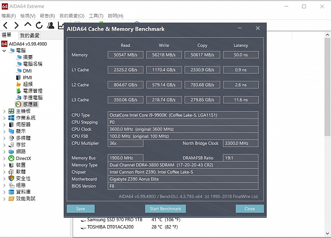The image size is (331, 238).
Task: Click the 電源管理 battery icon
Action: pos(18,91)
